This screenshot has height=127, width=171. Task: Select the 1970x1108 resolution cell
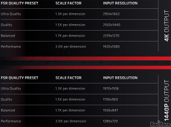111,89
